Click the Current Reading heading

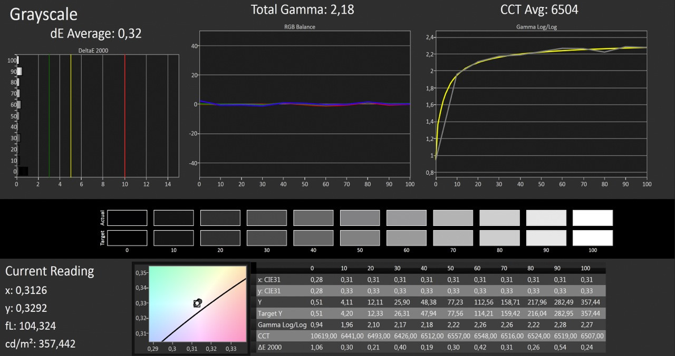tap(50, 271)
